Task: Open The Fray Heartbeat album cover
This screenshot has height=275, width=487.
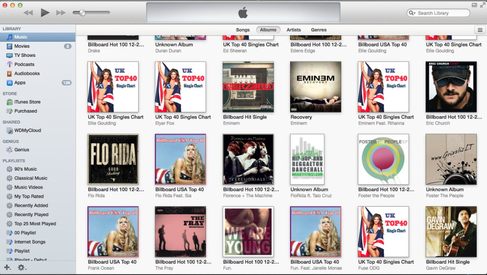Action: (180, 232)
